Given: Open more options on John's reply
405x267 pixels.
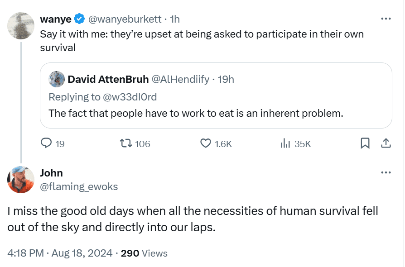Looking at the screenshot, I should coord(386,173).
